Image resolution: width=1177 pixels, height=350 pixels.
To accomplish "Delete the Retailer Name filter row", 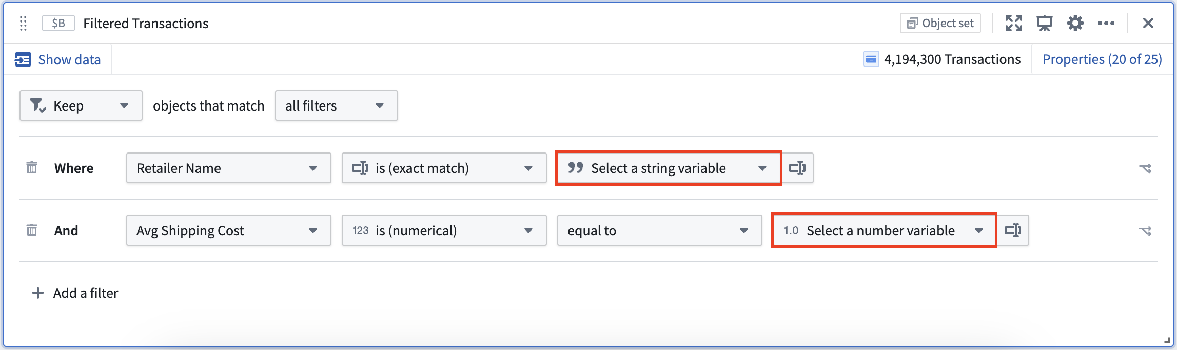I will click(32, 168).
